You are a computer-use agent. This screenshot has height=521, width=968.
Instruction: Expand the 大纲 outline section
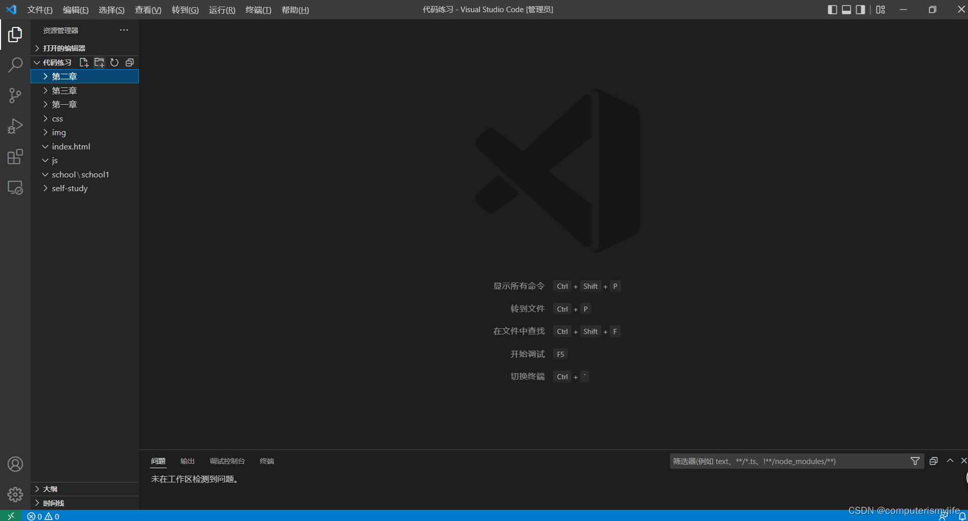[x=84, y=489]
